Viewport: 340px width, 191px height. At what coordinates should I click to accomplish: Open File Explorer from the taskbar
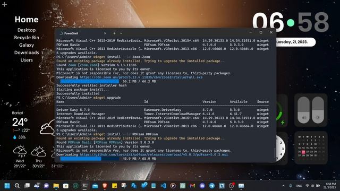[56, 186]
